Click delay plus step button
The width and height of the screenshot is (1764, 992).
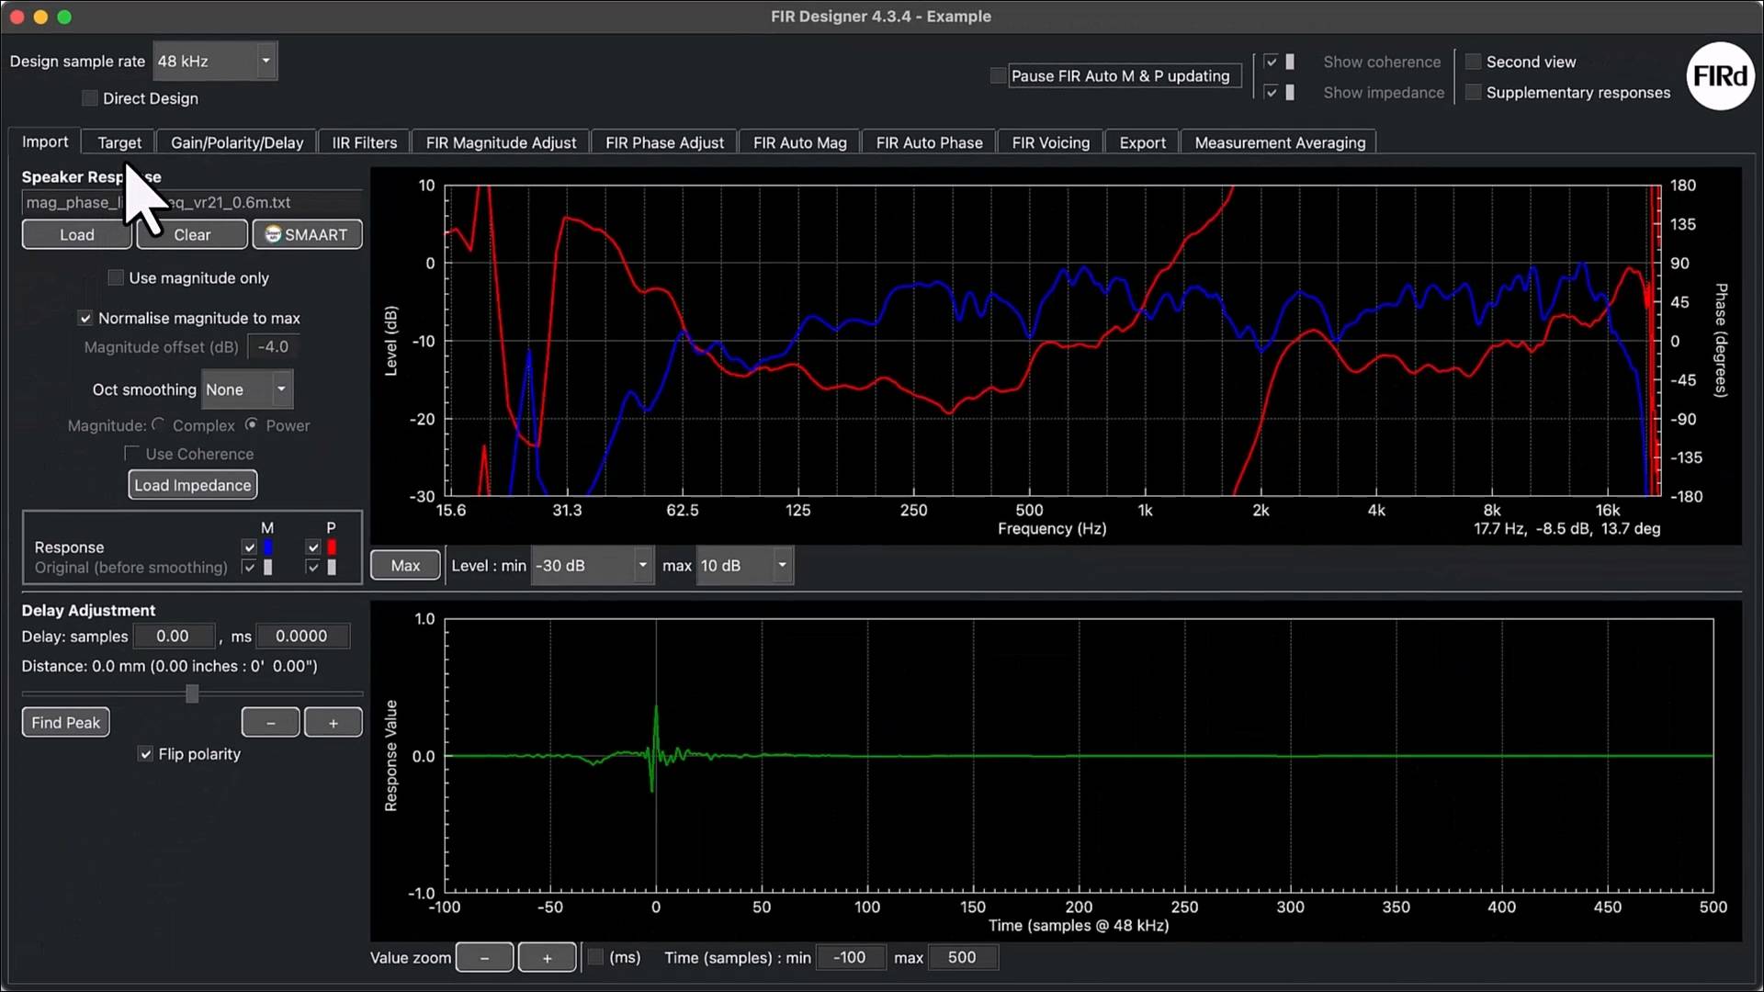(333, 723)
